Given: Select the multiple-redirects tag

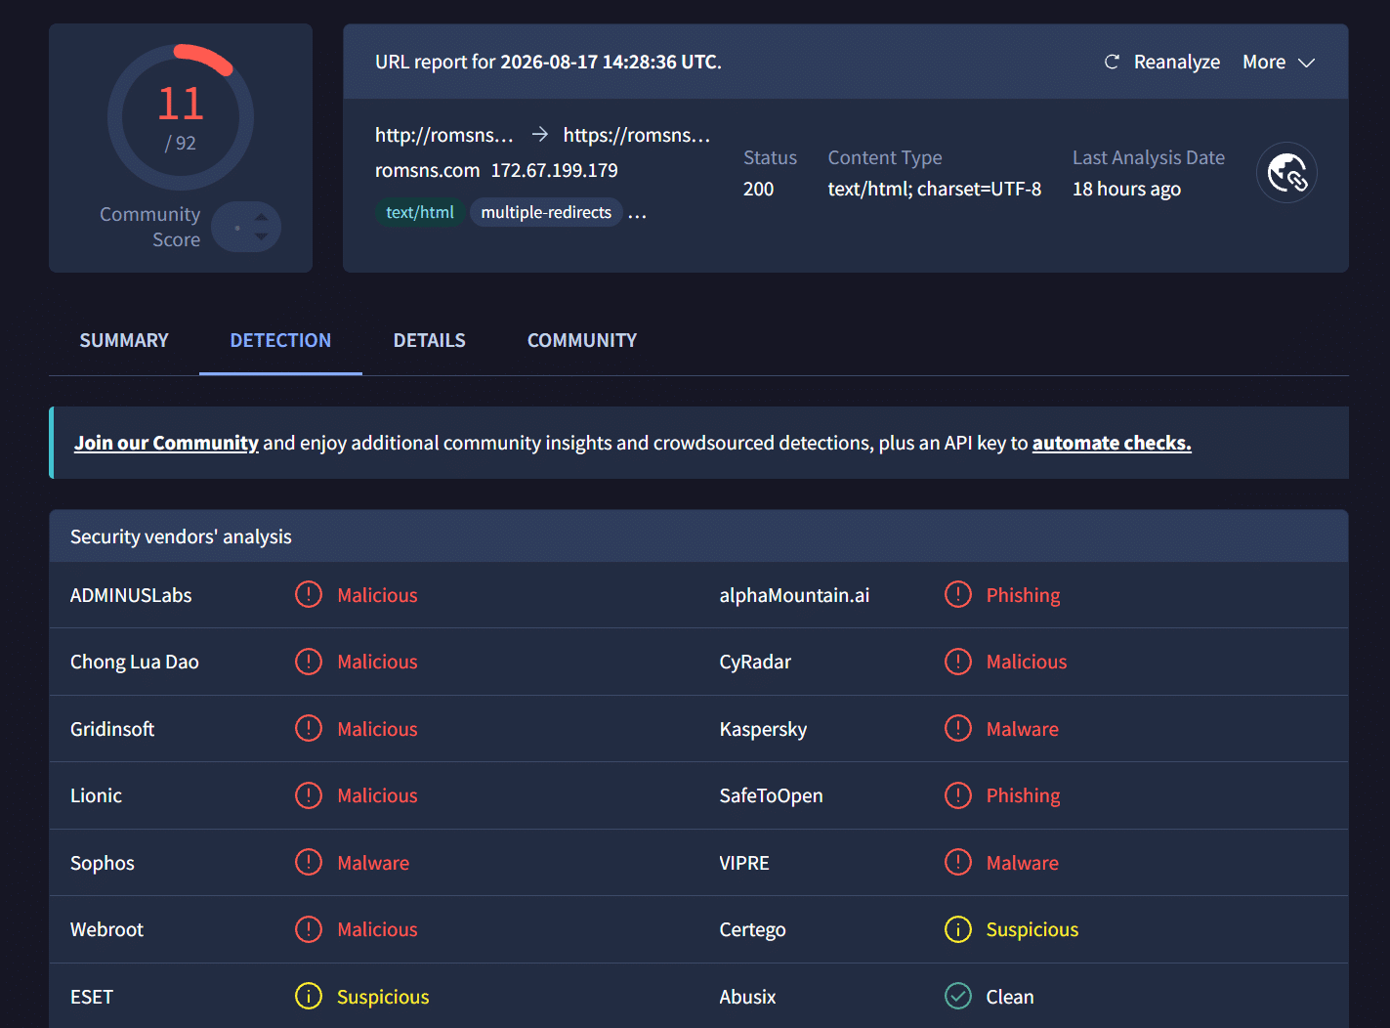Looking at the screenshot, I should [546, 212].
